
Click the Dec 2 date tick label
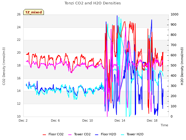tap(23, 120)
